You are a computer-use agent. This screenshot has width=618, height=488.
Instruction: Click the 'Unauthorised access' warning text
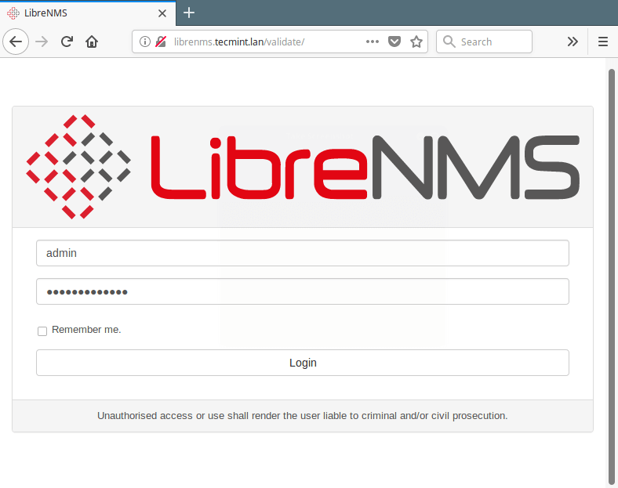click(x=303, y=416)
